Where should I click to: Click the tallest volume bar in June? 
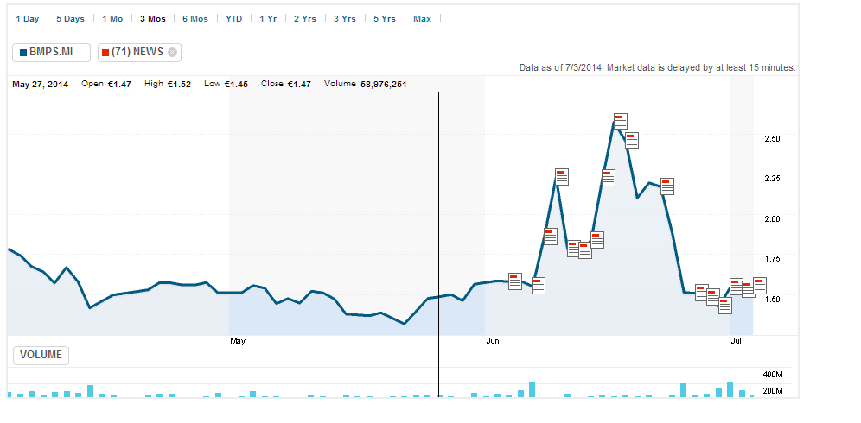[533, 389]
